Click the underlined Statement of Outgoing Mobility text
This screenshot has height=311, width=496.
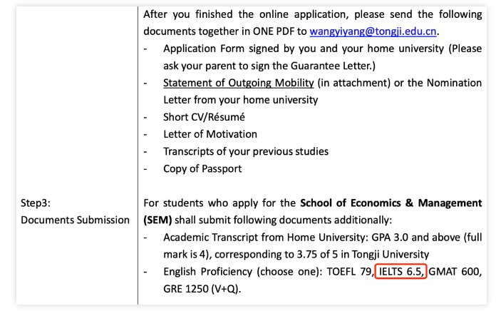(239, 83)
